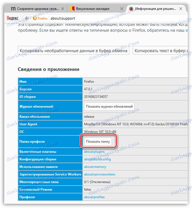The height and width of the screenshot is (208, 192).
Task: Click 'Копировать необработанные данные в буфер обмена' button
Action: click(x=73, y=50)
